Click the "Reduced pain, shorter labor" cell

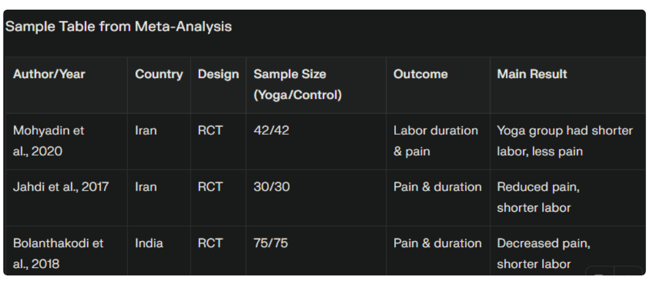click(538, 197)
